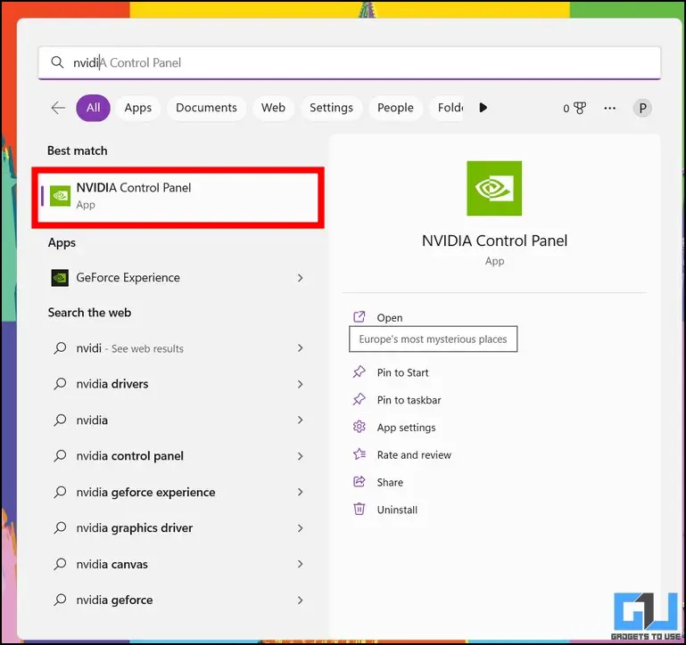Click the search magnifier icon in search box
The width and height of the screenshot is (686, 645).
pyautogui.click(x=57, y=62)
